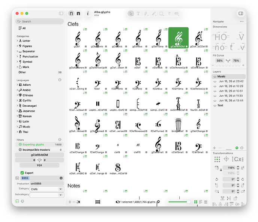
Task: Click the scale down icon
Action: pos(216,168)
